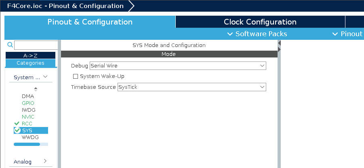Switch to A->Z sorting view
This screenshot has height=168, width=364.
(x=30, y=55)
